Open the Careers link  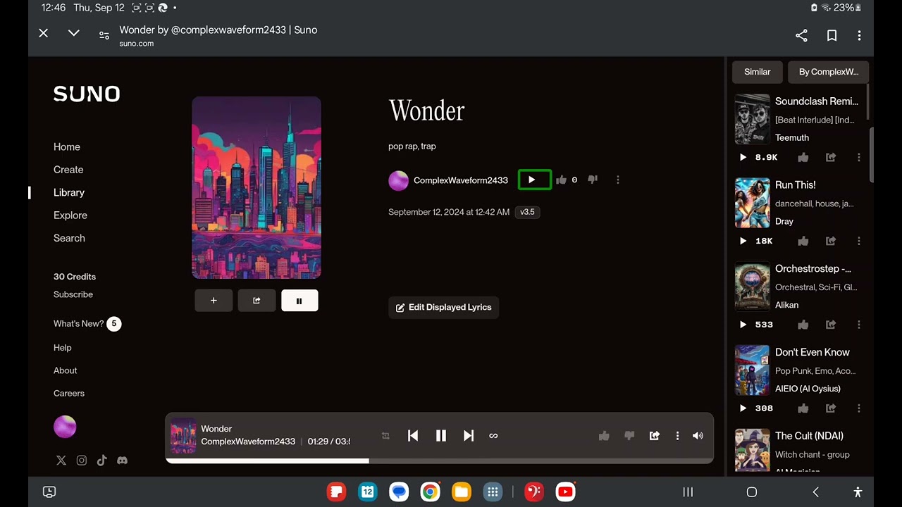69,394
